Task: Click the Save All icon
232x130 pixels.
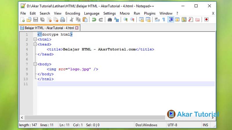Action: 42,20
